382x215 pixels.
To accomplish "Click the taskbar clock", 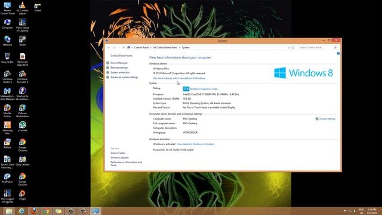I will click(x=372, y=211).
